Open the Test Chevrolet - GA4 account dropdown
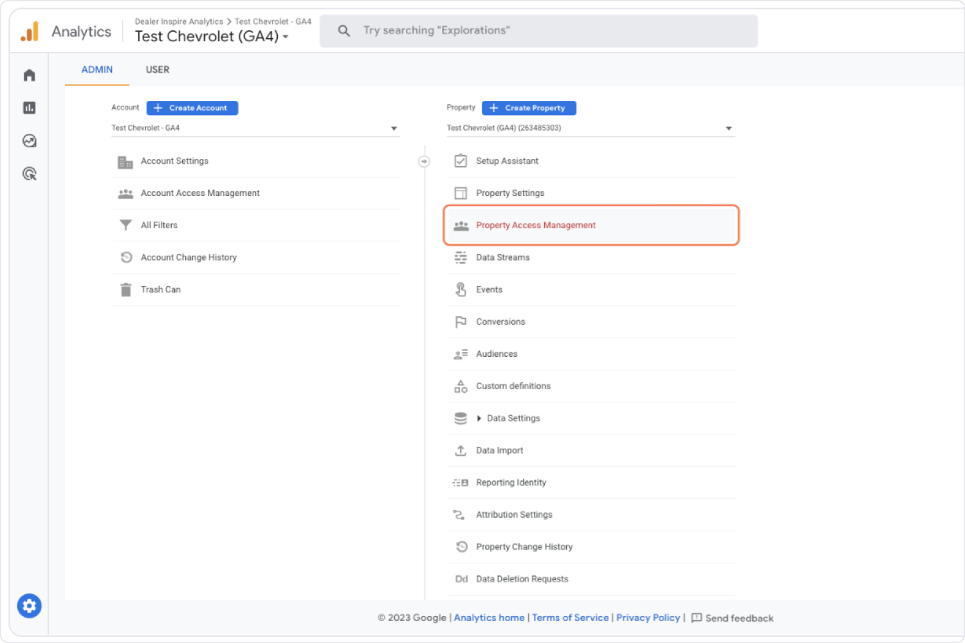The image size is (965, 643). 255,128
